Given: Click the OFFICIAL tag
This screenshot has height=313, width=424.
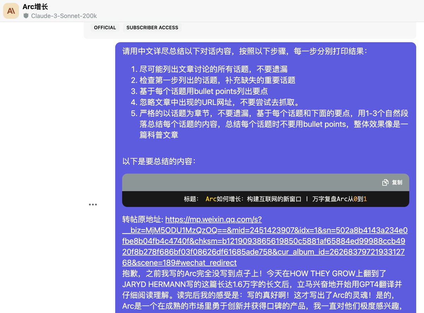Looking at the screenshot, I should point(105,28).
